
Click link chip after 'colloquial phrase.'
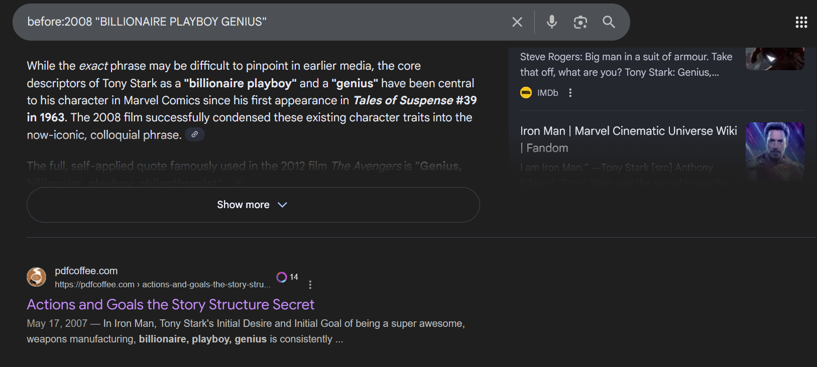195,135
